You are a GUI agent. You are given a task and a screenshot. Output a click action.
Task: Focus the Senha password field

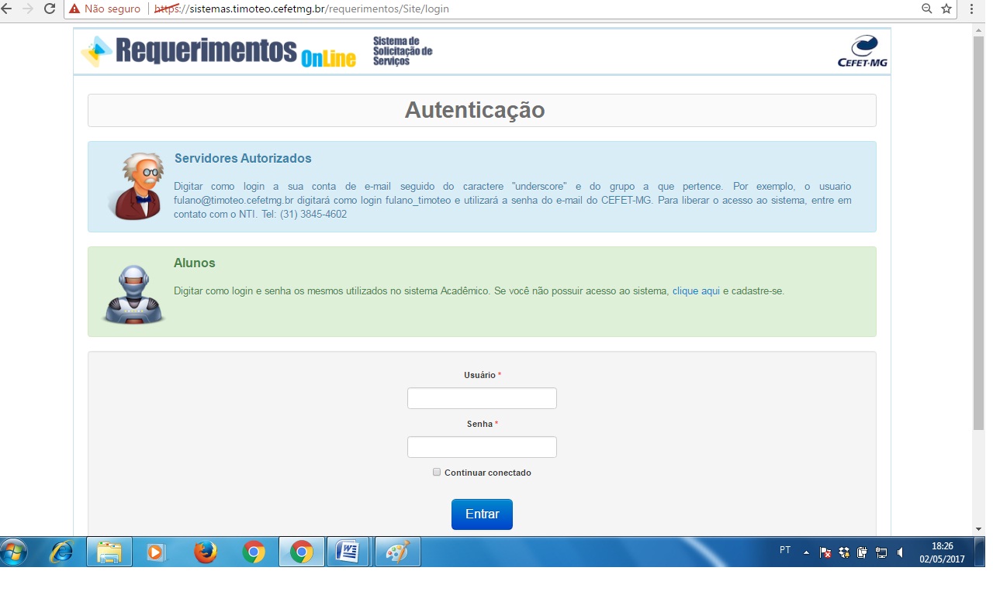pyautogui.click(x=482, y=447)
